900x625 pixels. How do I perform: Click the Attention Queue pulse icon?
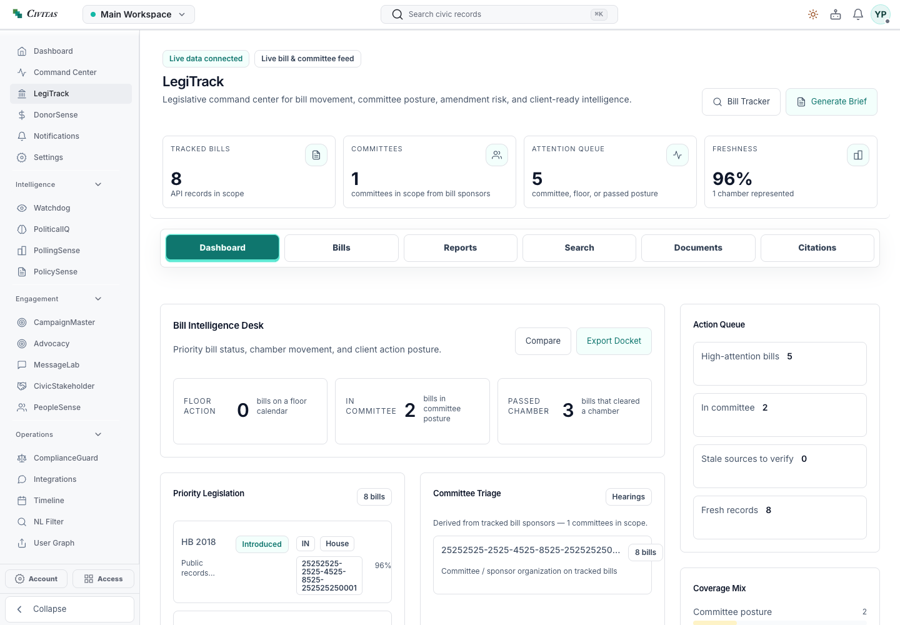pos(677,155)
